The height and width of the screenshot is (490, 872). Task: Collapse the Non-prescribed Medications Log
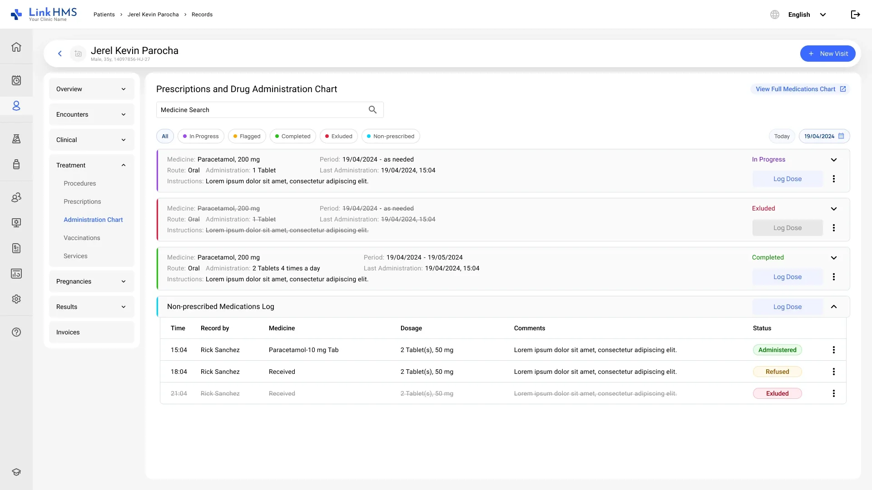tap(834, 307)
